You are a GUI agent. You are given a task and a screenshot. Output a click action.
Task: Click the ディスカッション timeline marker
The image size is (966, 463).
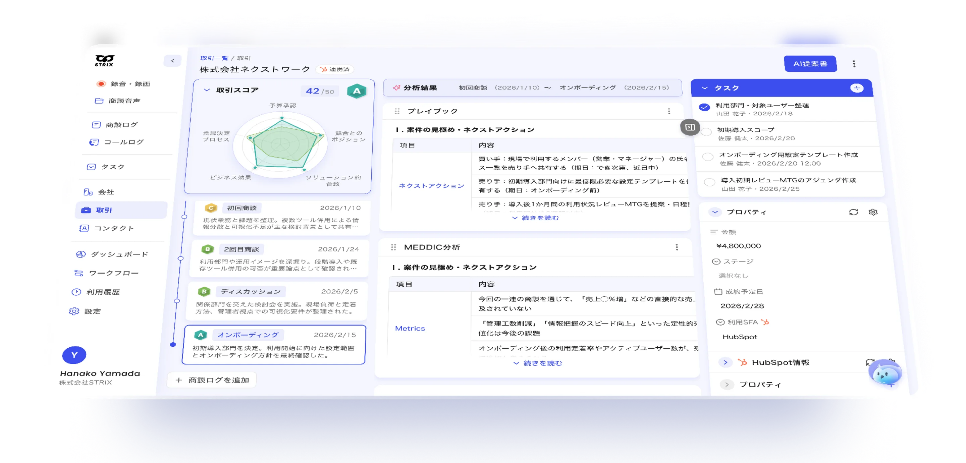pos(177,301)
